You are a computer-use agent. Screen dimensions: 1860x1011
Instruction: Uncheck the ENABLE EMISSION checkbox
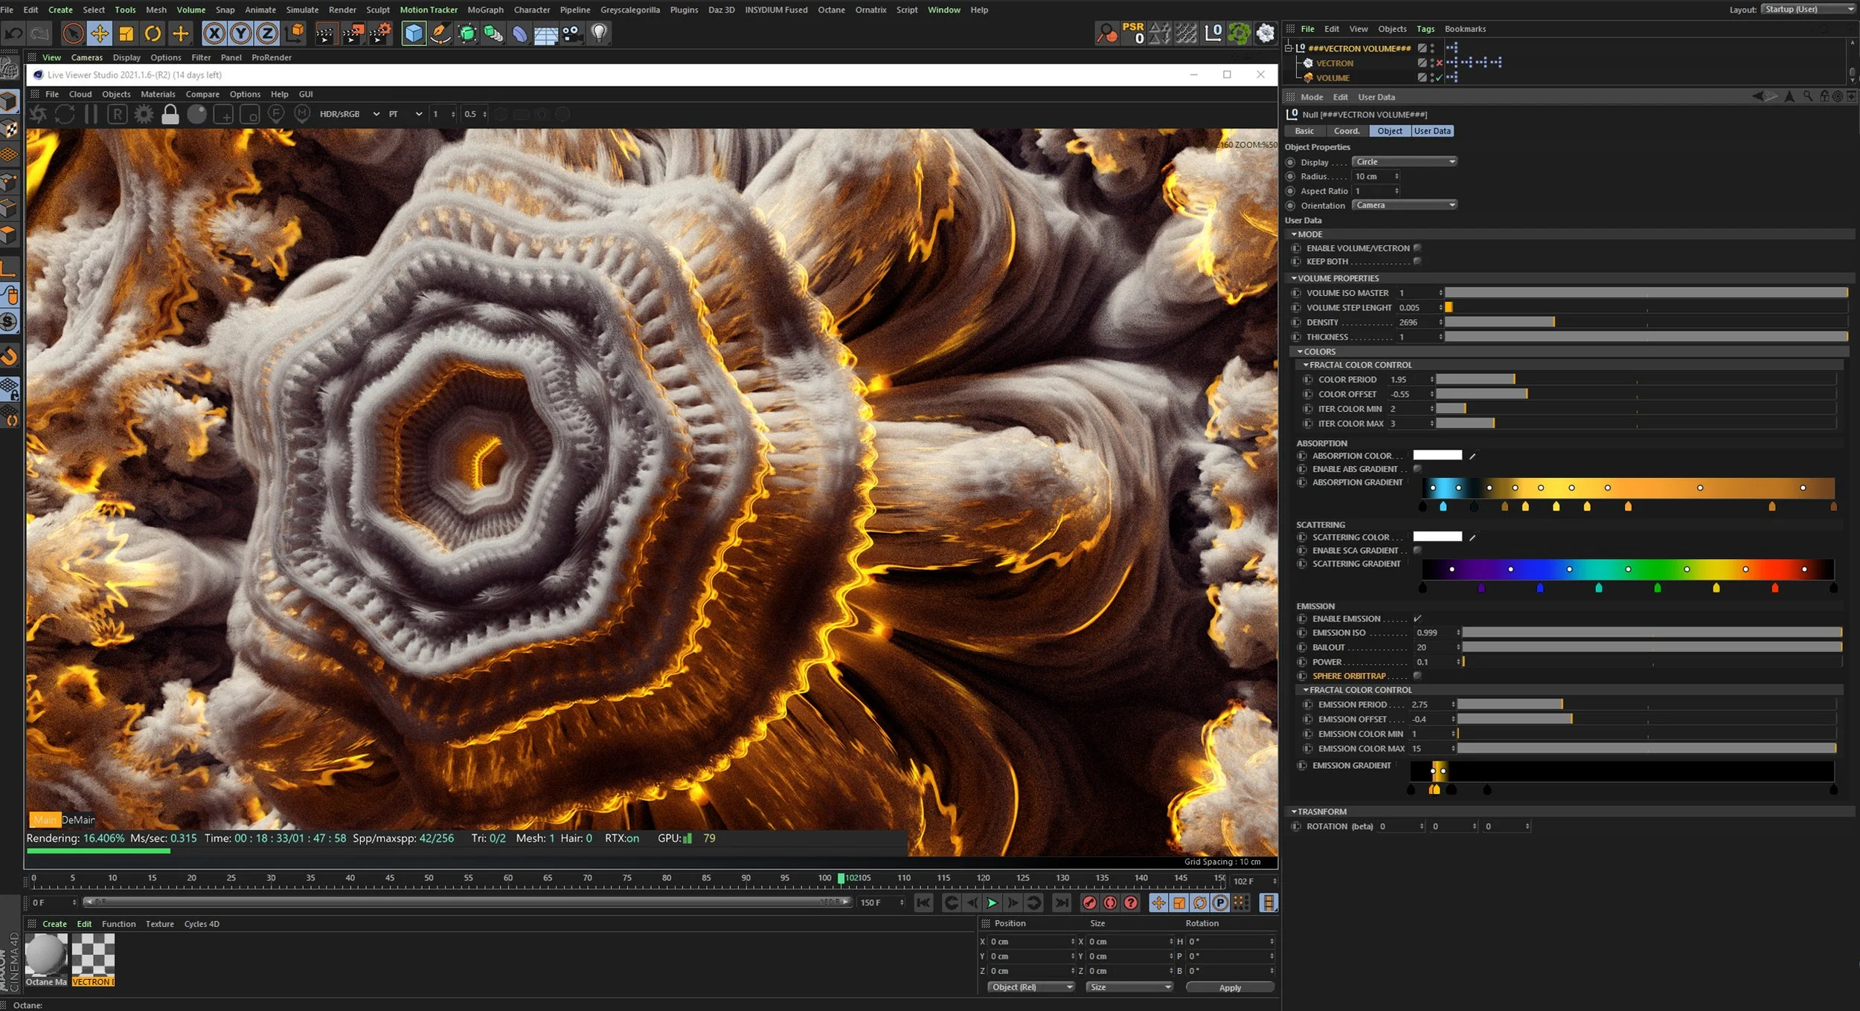click(x=1417, y=618)
